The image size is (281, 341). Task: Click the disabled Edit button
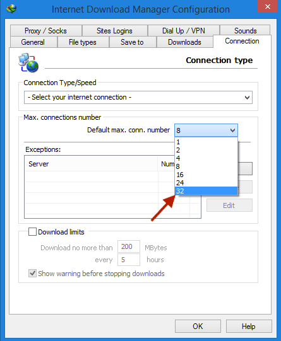coord(229,205)
